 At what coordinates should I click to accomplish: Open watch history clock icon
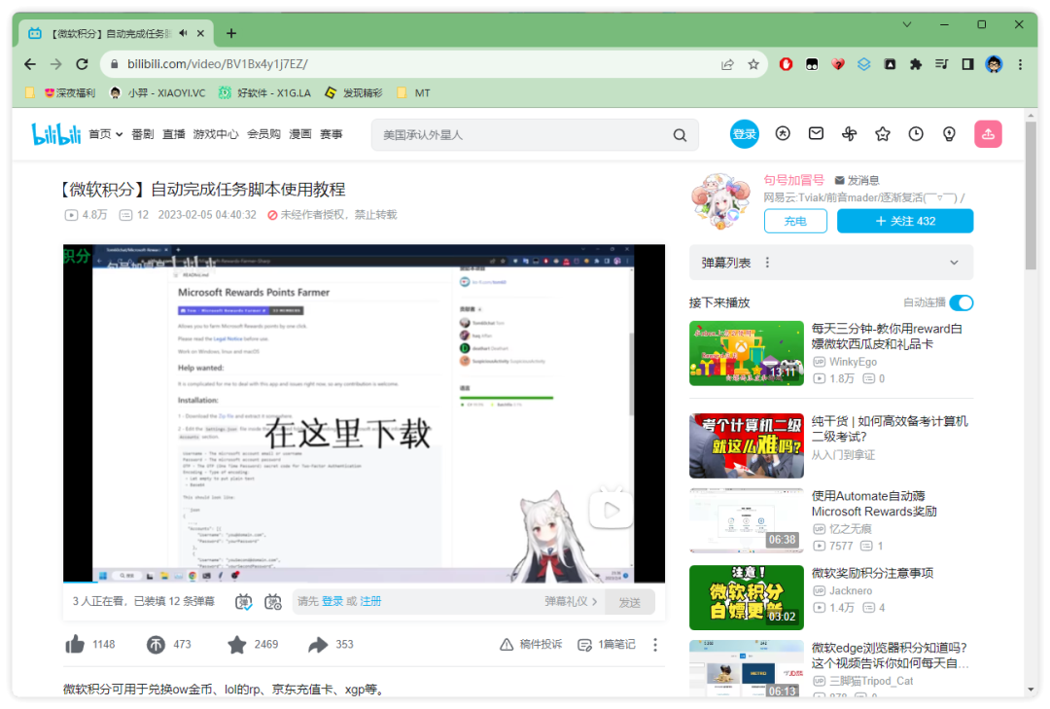point(916,134)
